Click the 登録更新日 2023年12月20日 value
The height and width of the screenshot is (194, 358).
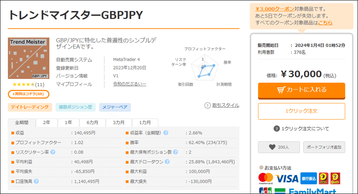[x=129, y=67]
